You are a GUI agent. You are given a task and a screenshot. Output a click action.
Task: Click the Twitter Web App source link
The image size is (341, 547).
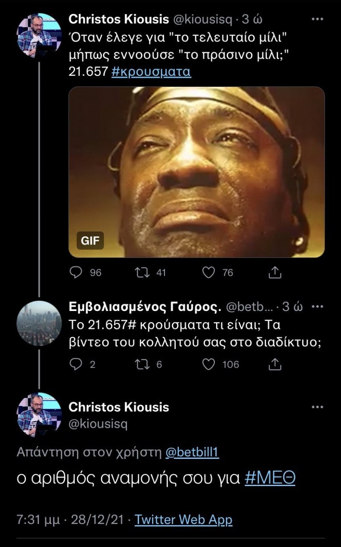click(184, 520)
